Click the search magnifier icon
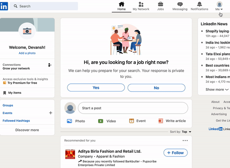This screenshot has height=168, width=230. tap(15, 6)
